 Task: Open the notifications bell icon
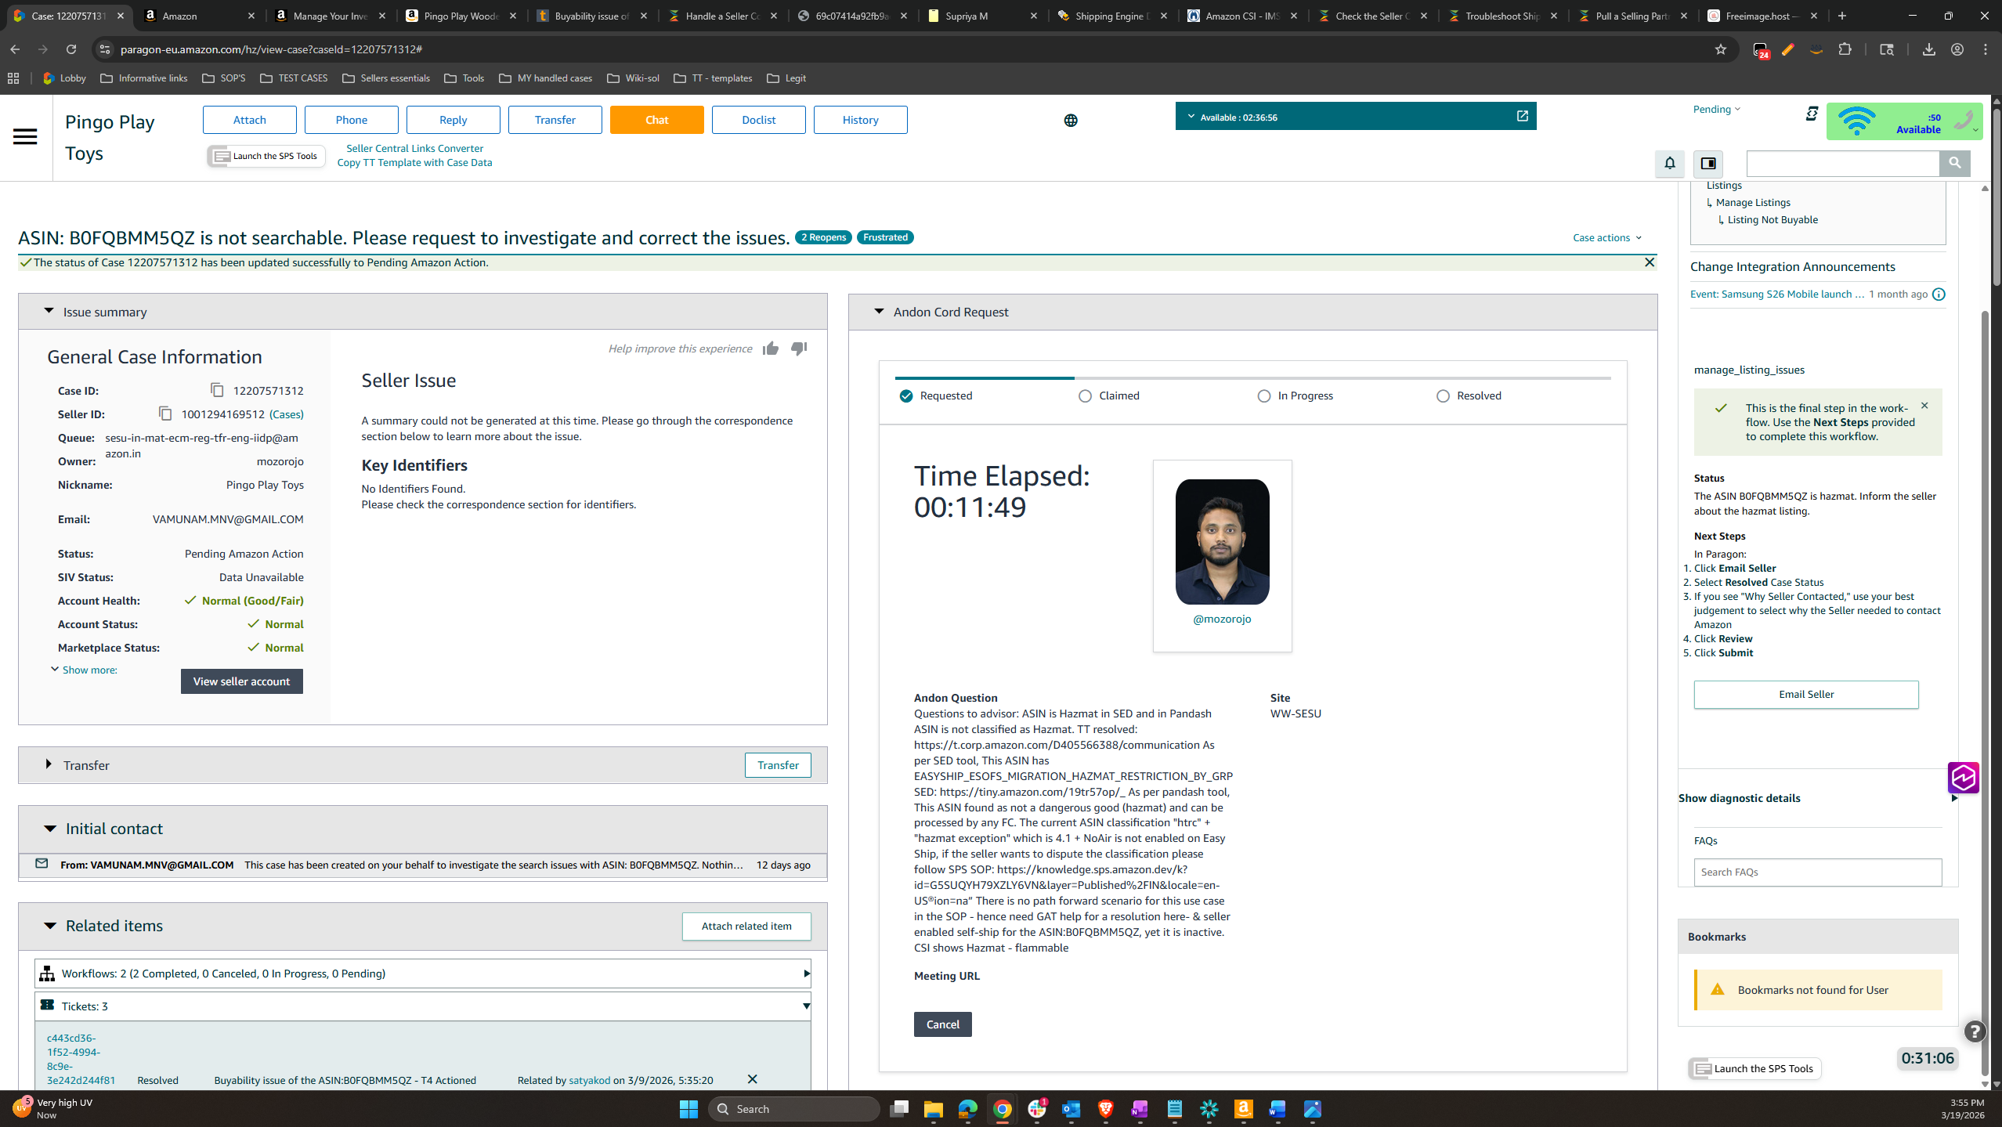pos(1669,164)
